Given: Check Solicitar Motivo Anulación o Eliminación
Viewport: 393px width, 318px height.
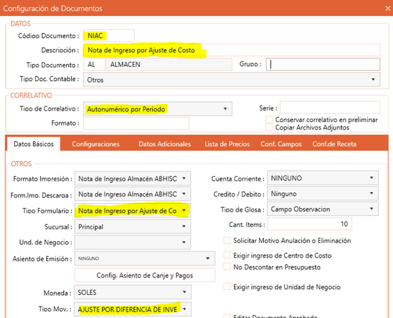Looking at the screenshot, I should [x=228, y=241].
